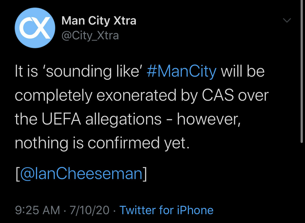Click the @City_Xtra handle
The image size is (305, 223).
click(90, 35)
